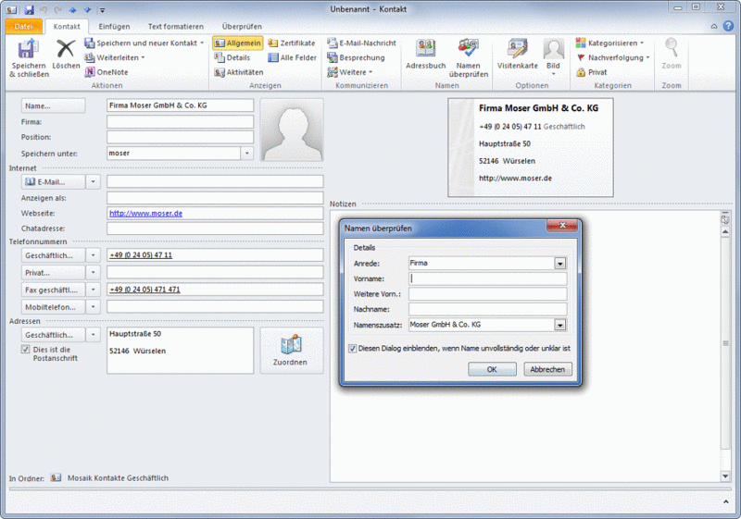
Task: Click into Nachname field
Action: tap(488, 310)
